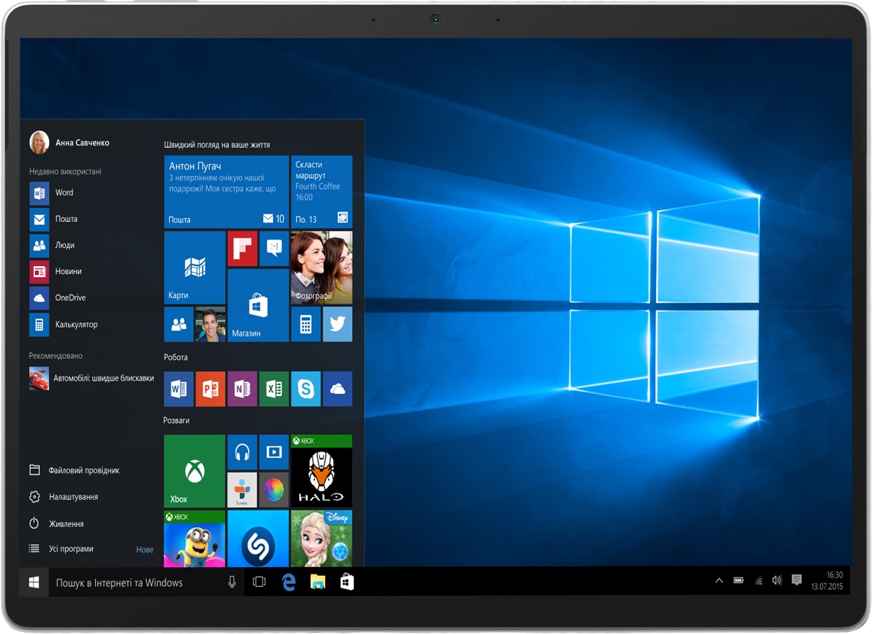
Task: Open the People tile with two silhouettes
Action: tap(178, 324)
